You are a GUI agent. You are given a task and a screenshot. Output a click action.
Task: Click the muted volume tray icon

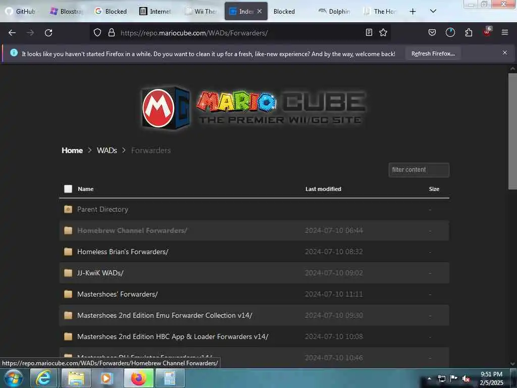click(x=466, y=379)
